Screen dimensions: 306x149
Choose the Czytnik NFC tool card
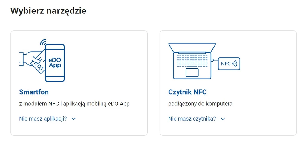[x=228, y=83]
